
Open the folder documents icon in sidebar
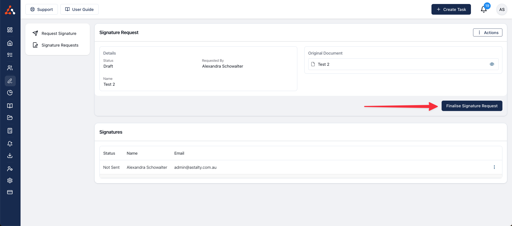click(x=10, y=118)
